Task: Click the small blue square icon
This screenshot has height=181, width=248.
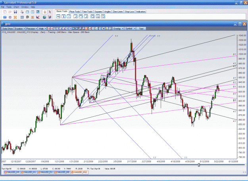Action: 10,17
